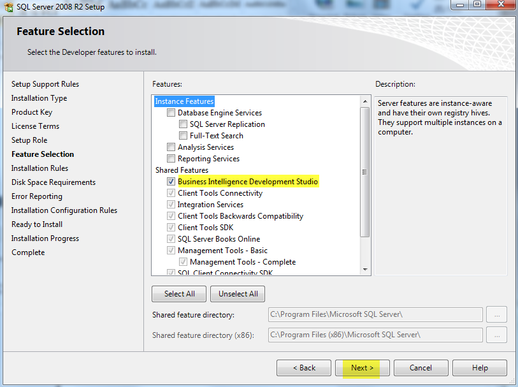Viewport: 518px width, 387px height.
Task: Cancel the SQL Server setup
Action: [x=421, y=368]
